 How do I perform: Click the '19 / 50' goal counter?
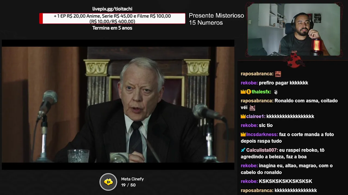click(x=128, y=185)
